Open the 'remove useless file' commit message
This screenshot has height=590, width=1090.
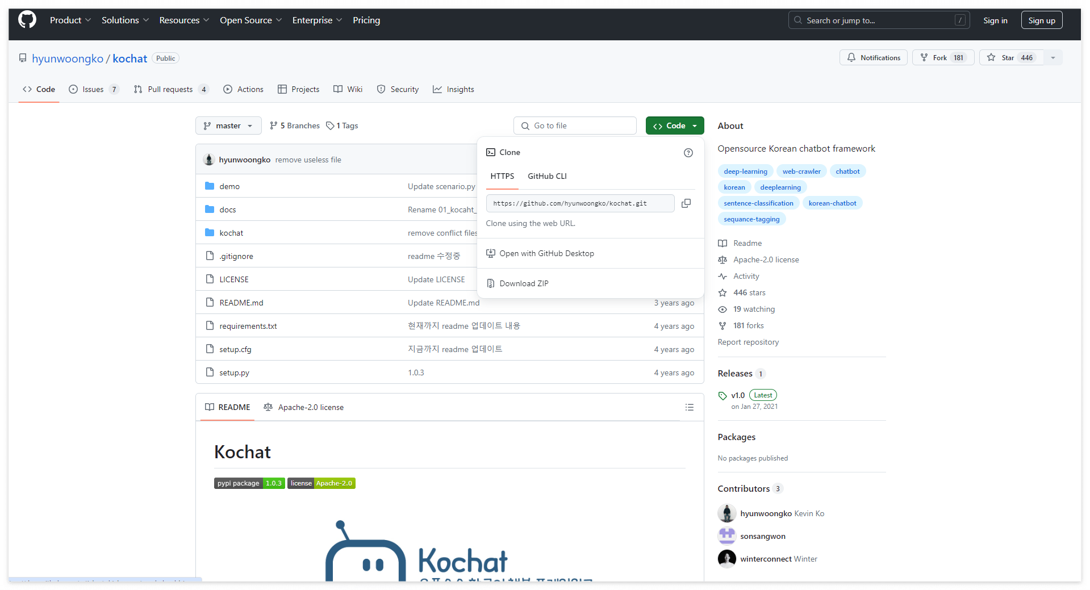(x=308, y=160)
